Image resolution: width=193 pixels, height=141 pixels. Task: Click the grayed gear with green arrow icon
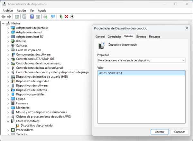click(45, 17)
